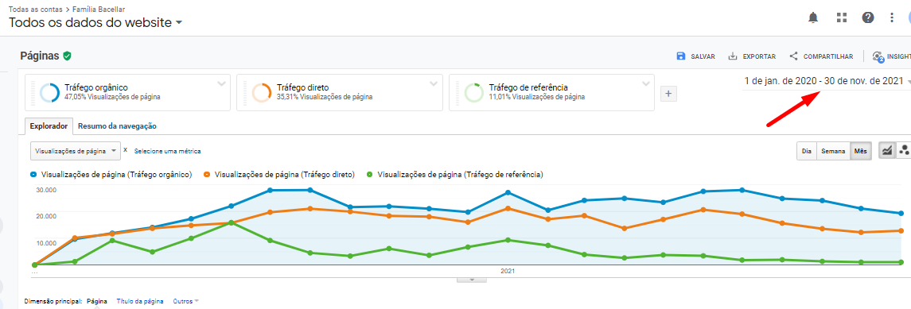Open the notifications bell icon
This screenshot has height=309, width=911.
pyautogui.click(x=813, y=18)
